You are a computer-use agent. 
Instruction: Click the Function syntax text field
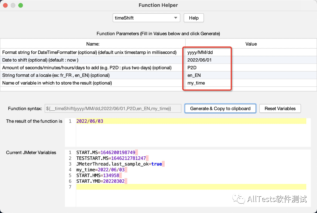[113, 109]
